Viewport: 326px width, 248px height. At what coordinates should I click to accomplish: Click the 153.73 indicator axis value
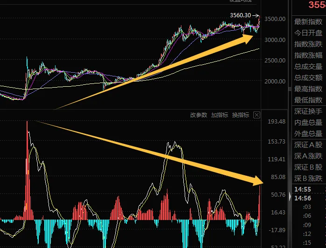coord(277,142)
